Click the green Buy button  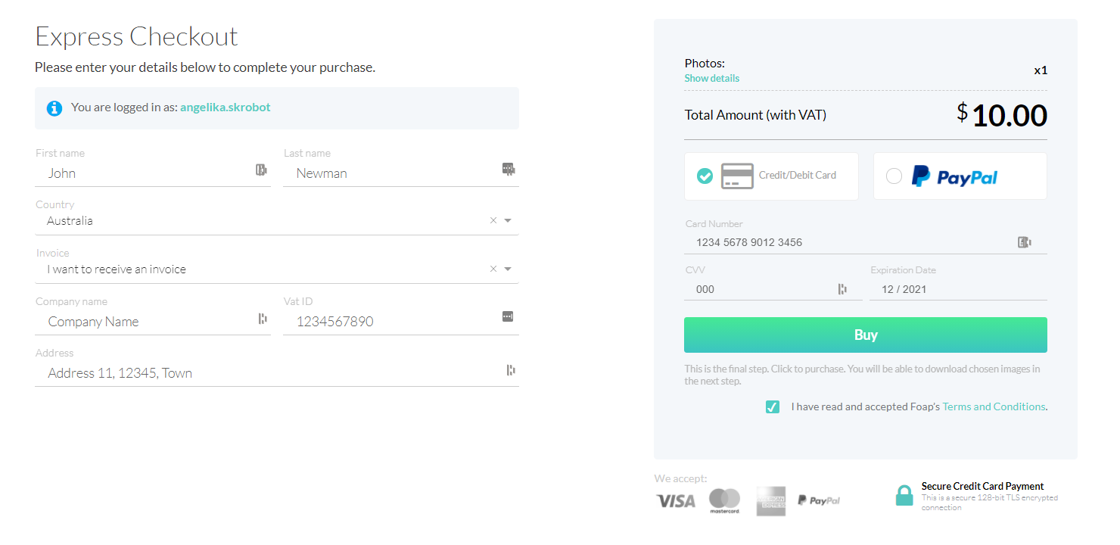point(866,335)
